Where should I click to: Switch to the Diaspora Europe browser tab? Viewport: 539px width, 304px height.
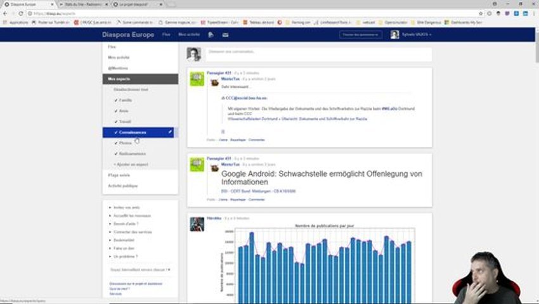tap(27, 4)
